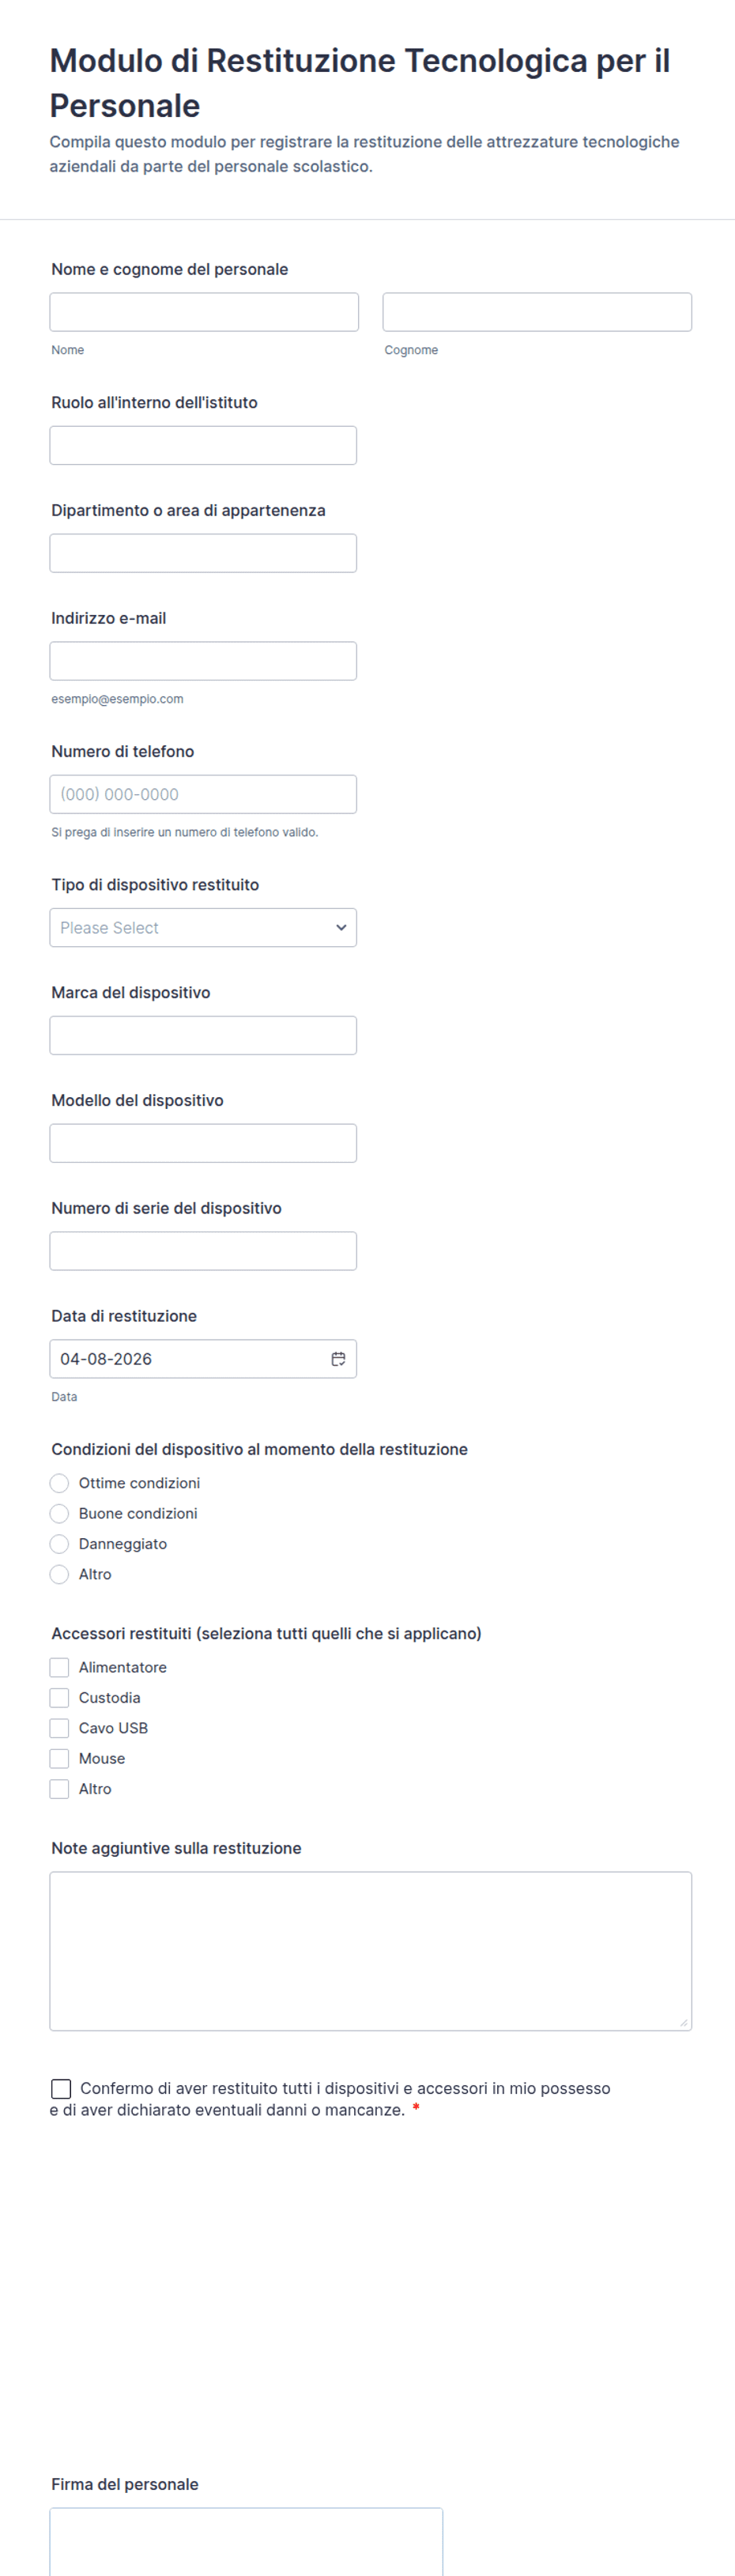
Task: Focus the Numero di telefono field
Action: pos(203,795)
